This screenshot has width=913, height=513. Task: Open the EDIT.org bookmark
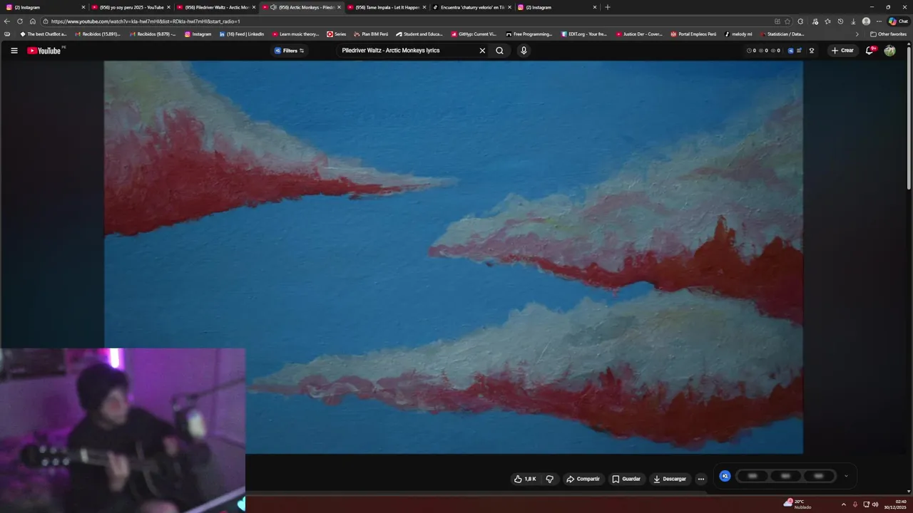click(x=584, y=34)
